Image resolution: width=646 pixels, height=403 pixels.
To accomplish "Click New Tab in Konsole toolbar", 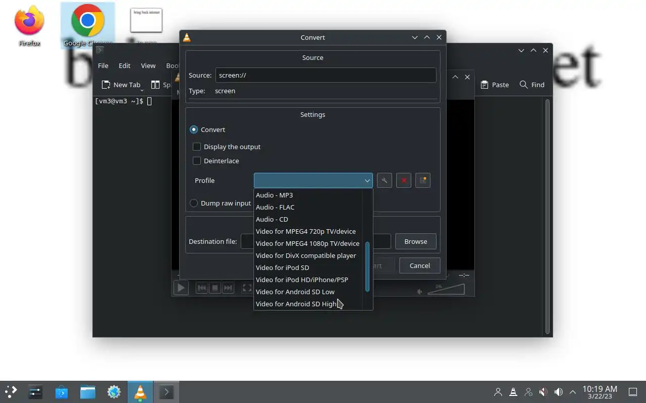I will coord(122,85).
